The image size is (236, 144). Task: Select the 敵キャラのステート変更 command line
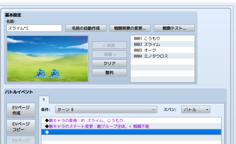point(131,126)
